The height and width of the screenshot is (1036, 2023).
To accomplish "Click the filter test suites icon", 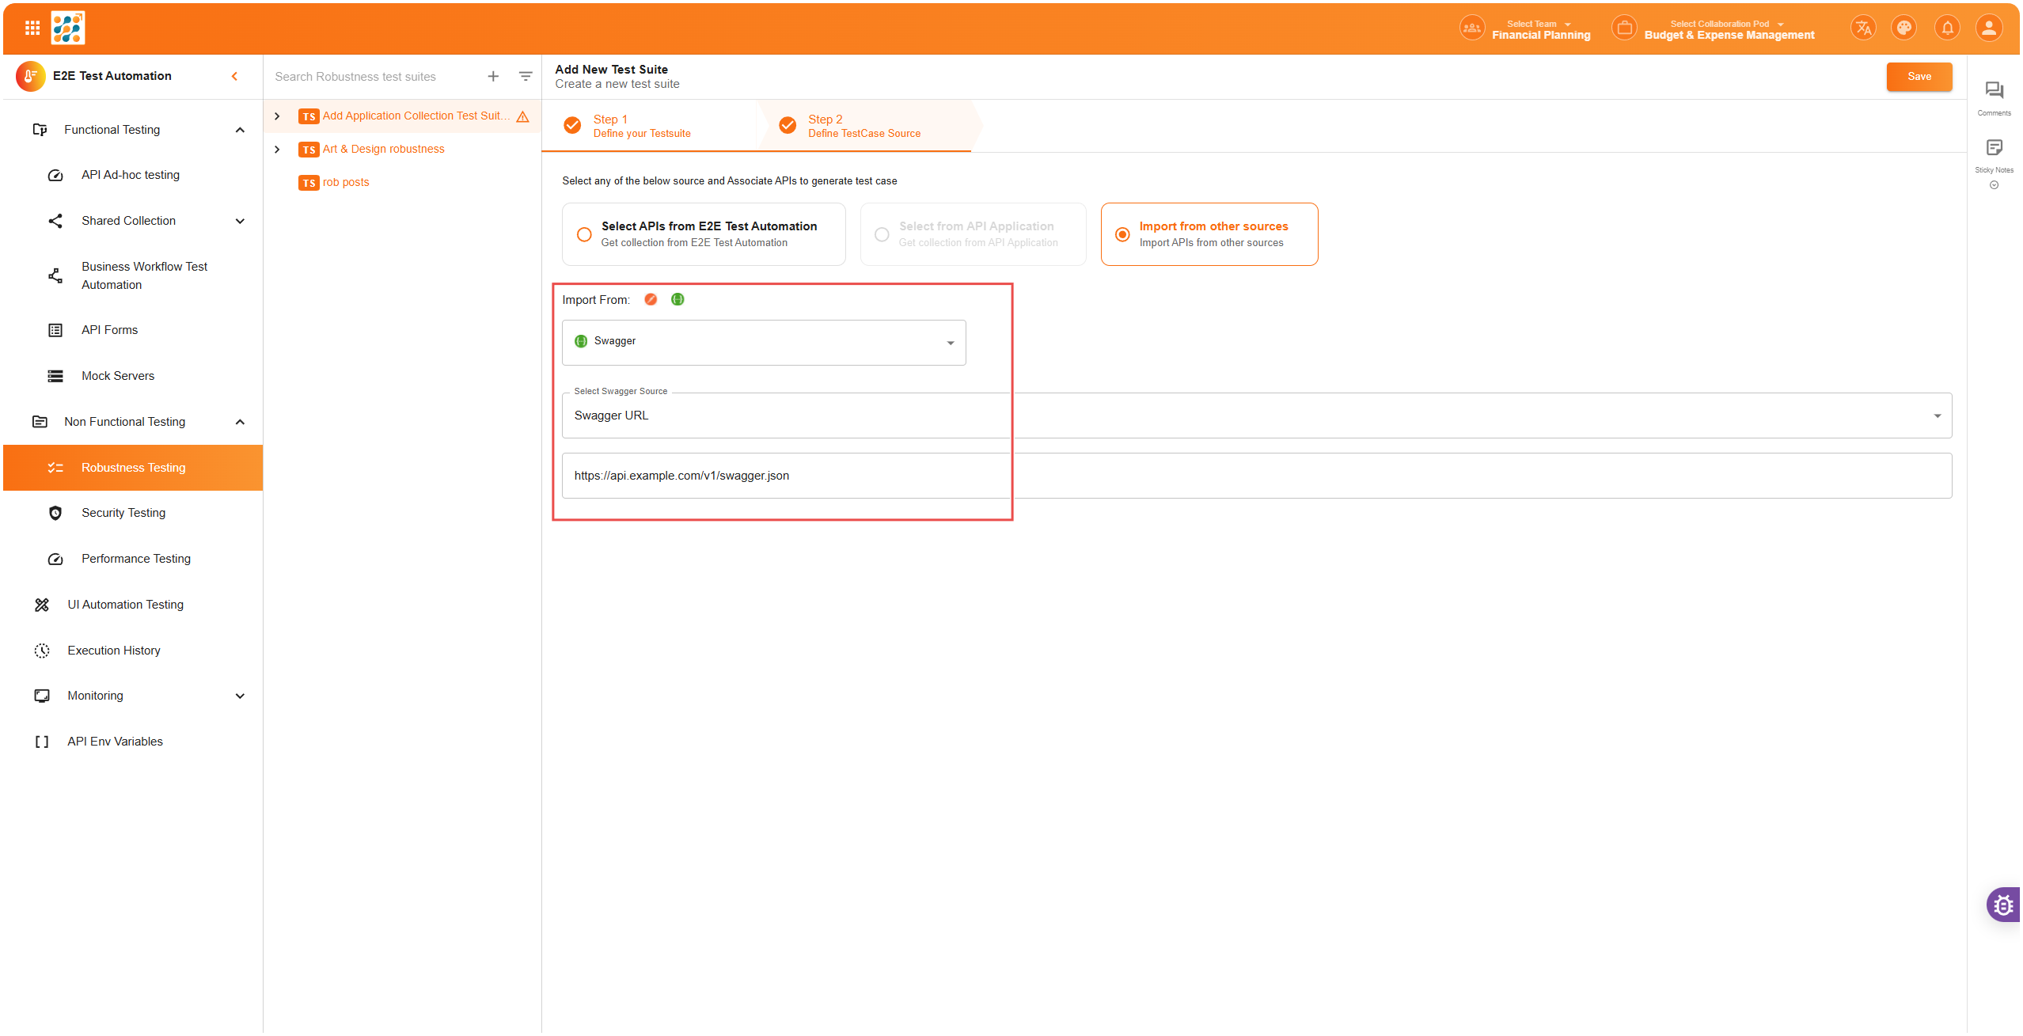I will click(526, 77).
